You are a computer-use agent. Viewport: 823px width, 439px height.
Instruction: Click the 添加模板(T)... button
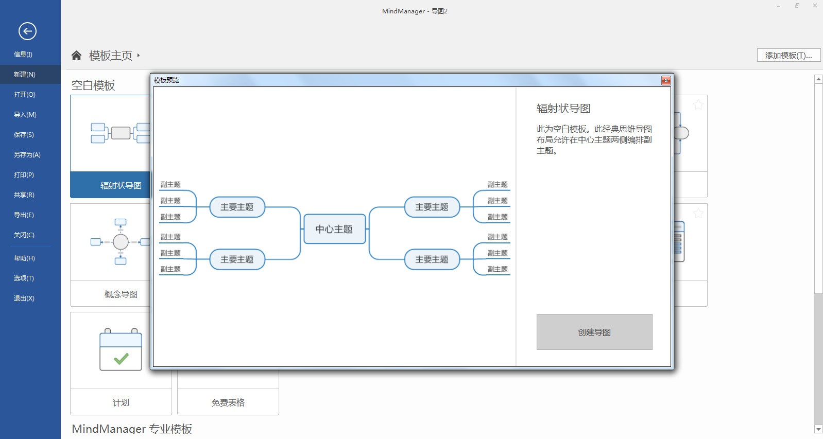788,56
